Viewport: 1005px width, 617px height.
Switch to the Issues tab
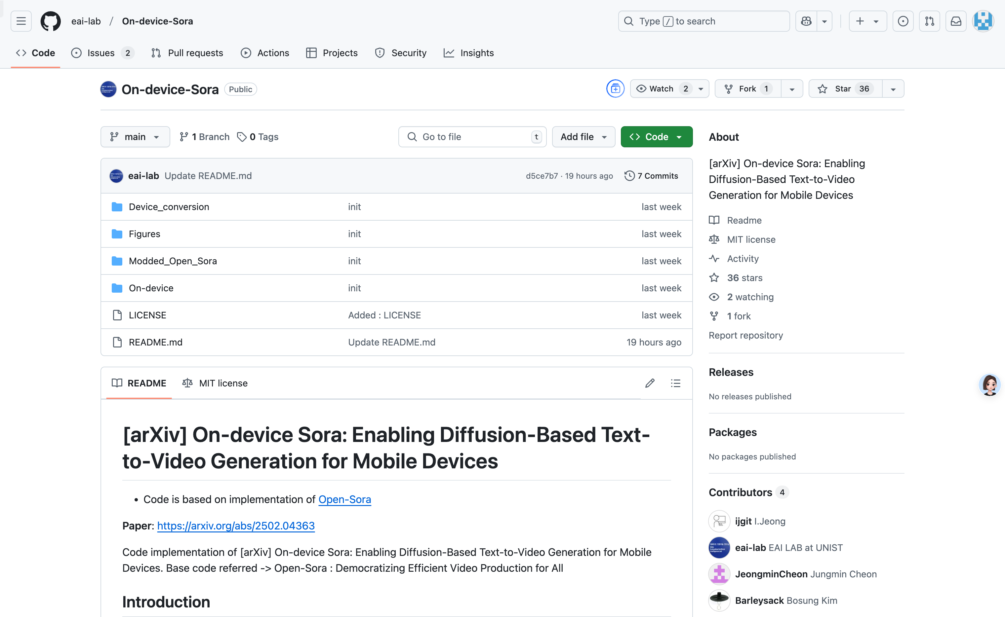click(102, 53)
